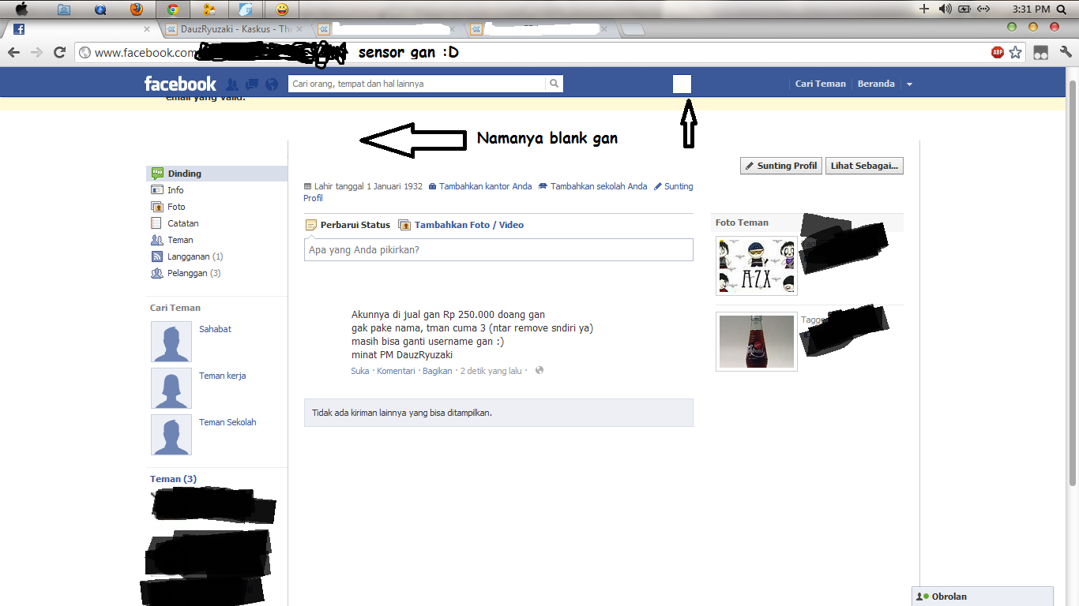Open the AZX cartoon friend photo thumbnail
The width and height of the screenshot is (1079, 606).
pyautogui.click(x=757, y=266)
